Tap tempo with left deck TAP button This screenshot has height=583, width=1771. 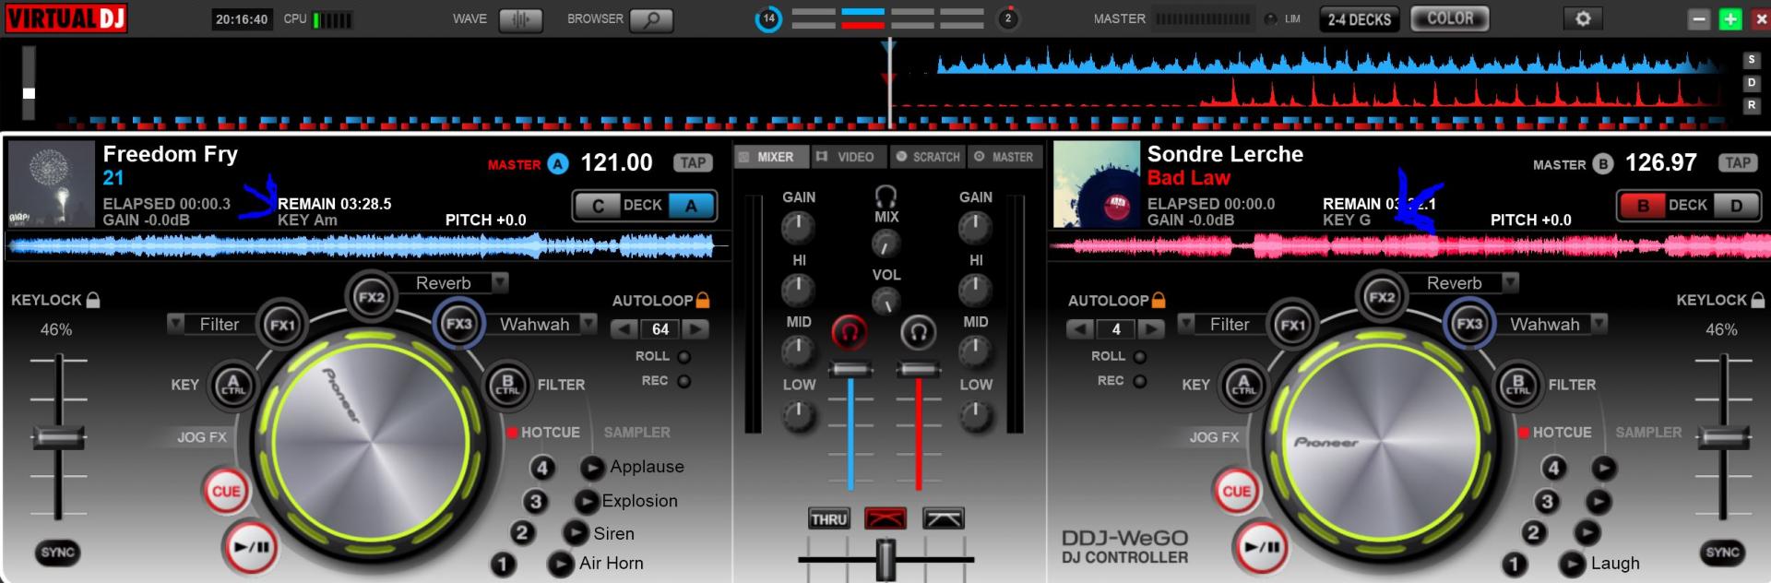[693, 163]
